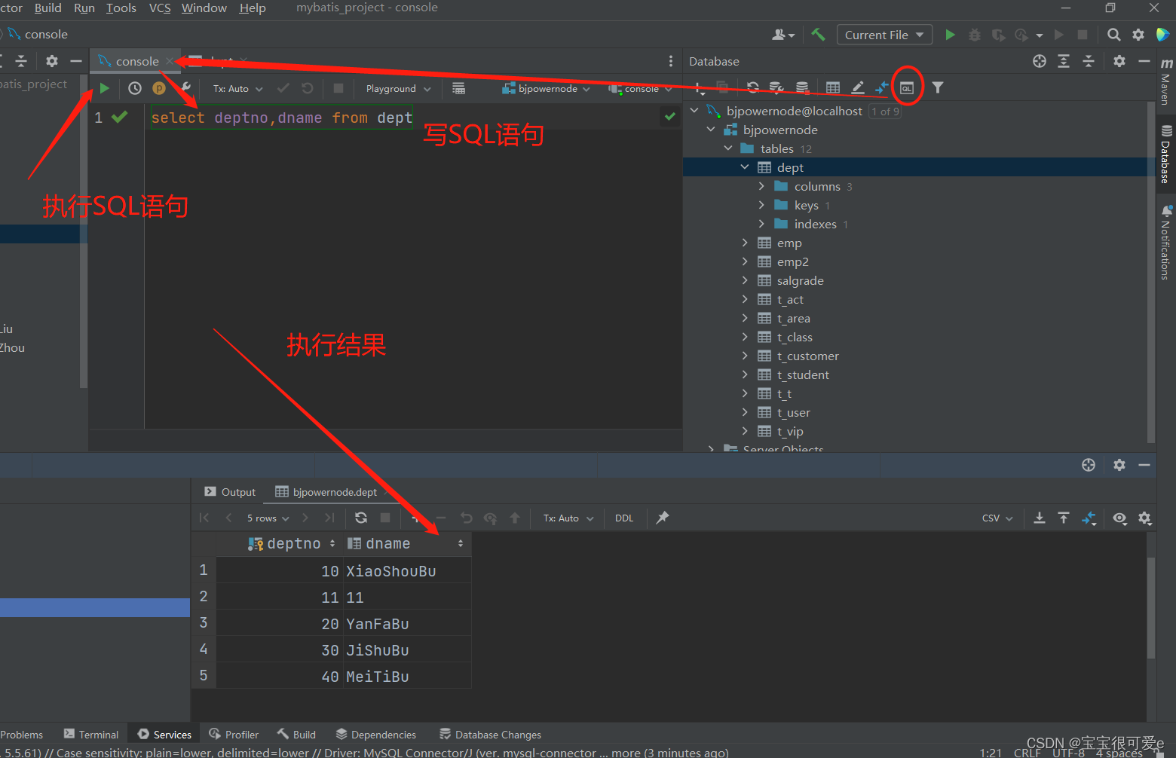Collapse the tables folder
This screenshot has height=758, width=1176.
click(x=728, y=148)
